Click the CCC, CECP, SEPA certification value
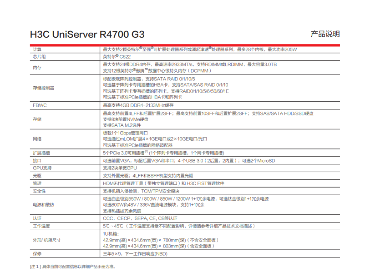Image resolution: width=370 pixels, height=277 pixels. point(140,218)
